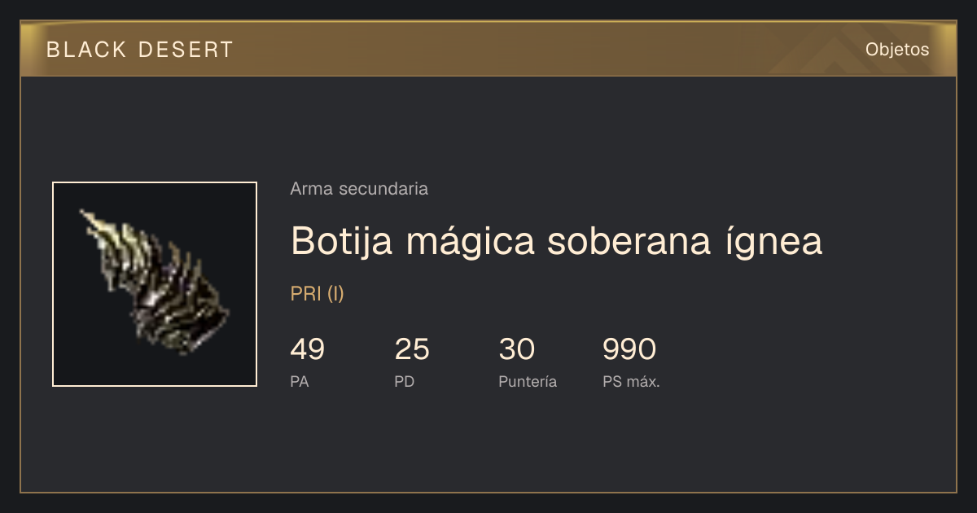Click the Botija mágica item icon
The height and width of the screenshot is (513, 977).
[x=155, y=284]
